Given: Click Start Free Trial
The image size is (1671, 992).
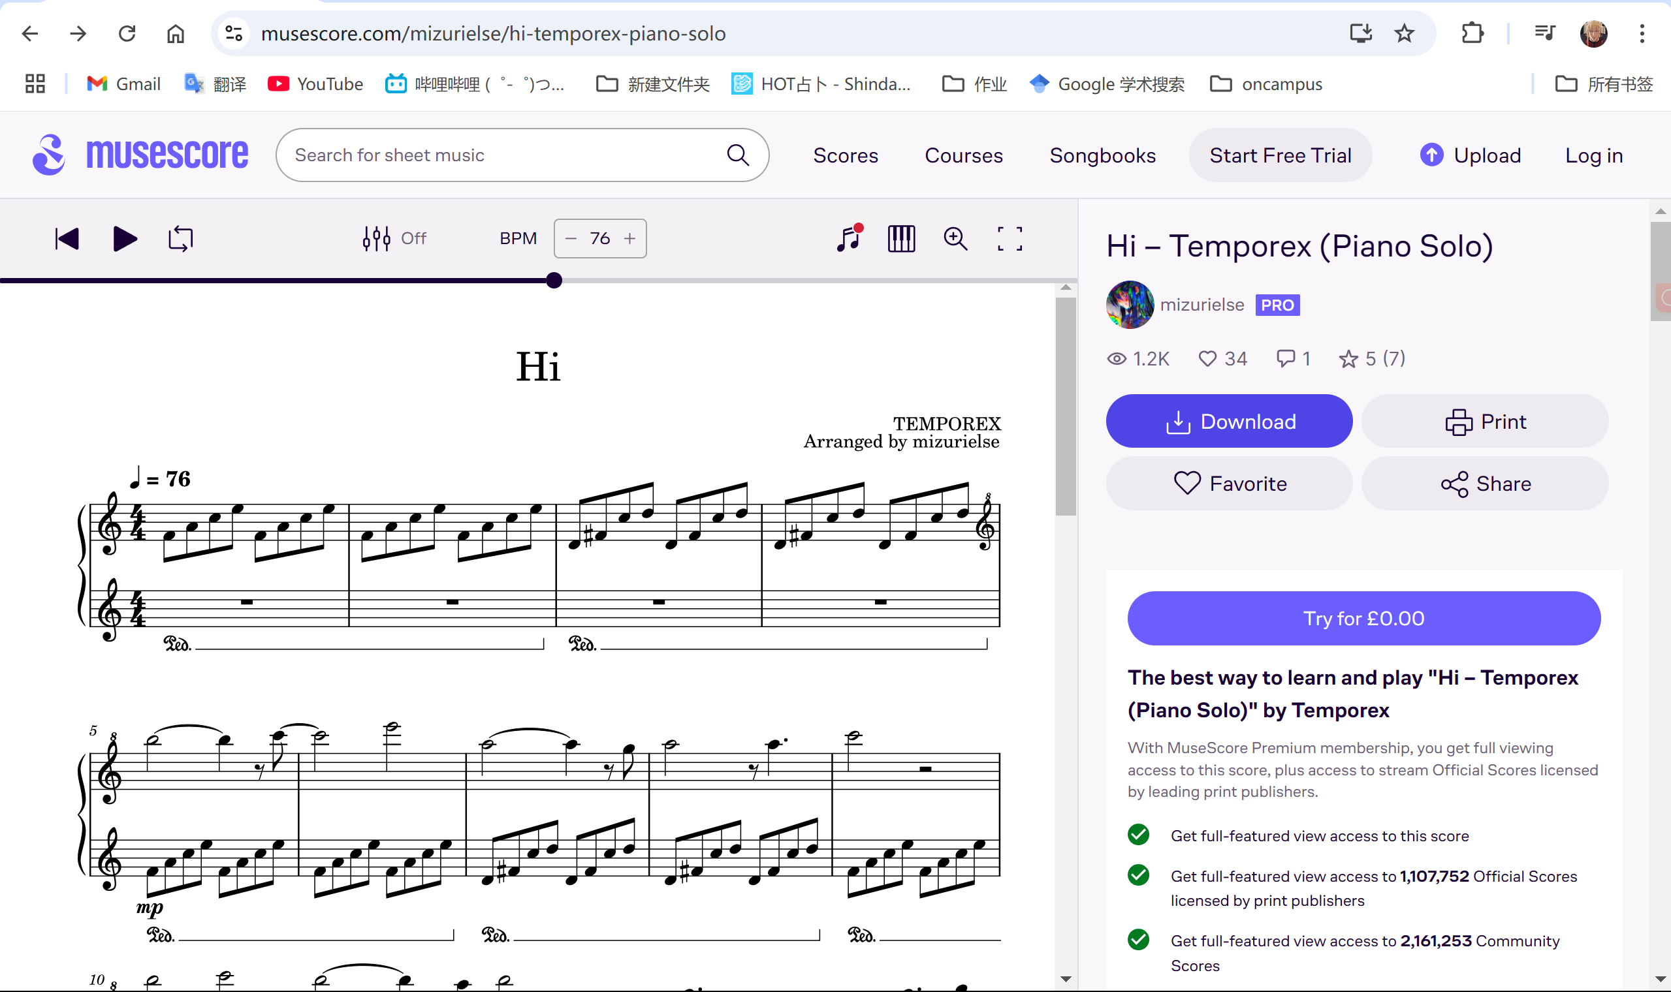Looking at the screenshot, I should (x=1280, y=155).
